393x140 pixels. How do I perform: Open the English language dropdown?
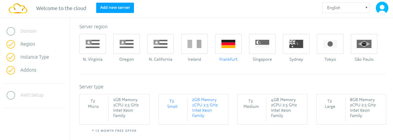[345, 8]
